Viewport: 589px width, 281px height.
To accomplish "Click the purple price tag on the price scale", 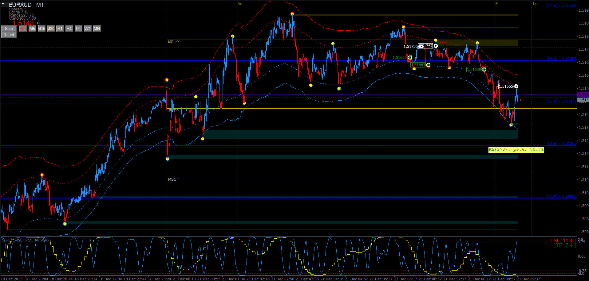I will pyautogui.click(x=583, y=95).
